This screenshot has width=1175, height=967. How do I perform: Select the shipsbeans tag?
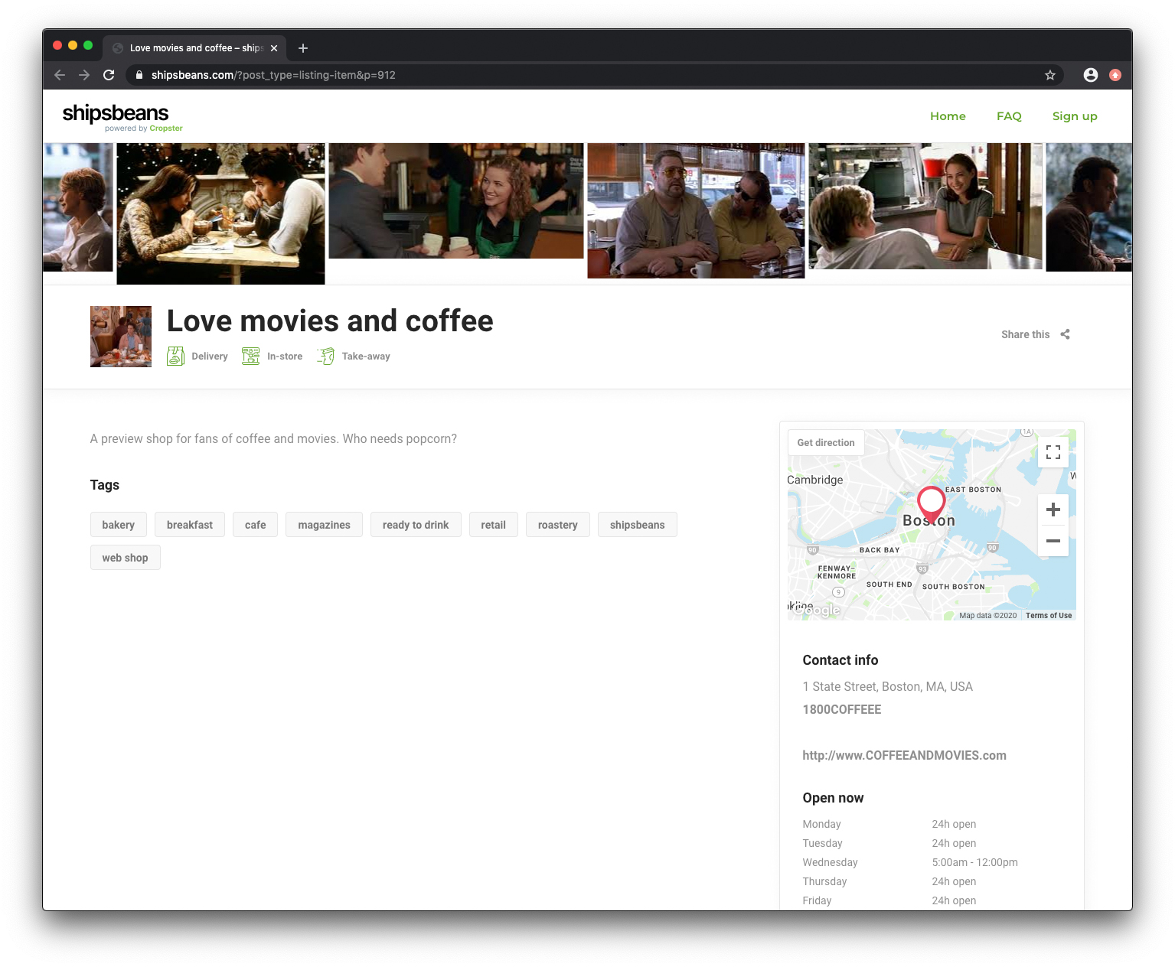pyautogui.click(x=638, y=525)
